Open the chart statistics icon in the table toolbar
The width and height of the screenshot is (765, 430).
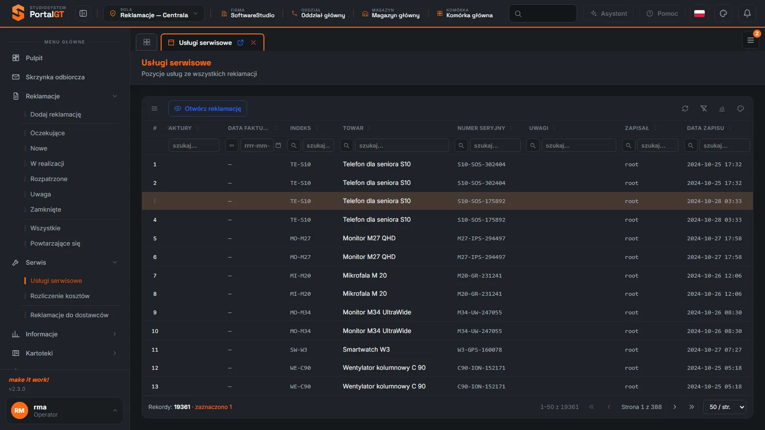[722, 108]
